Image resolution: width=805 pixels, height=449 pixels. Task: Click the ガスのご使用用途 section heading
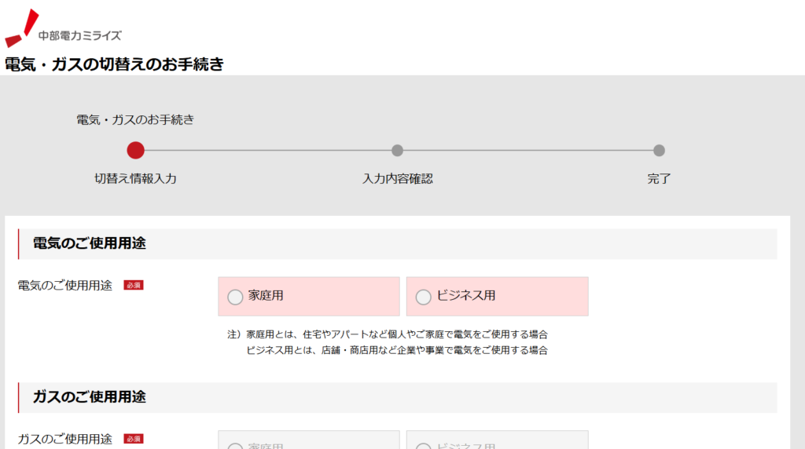click(x=90, y=396)
